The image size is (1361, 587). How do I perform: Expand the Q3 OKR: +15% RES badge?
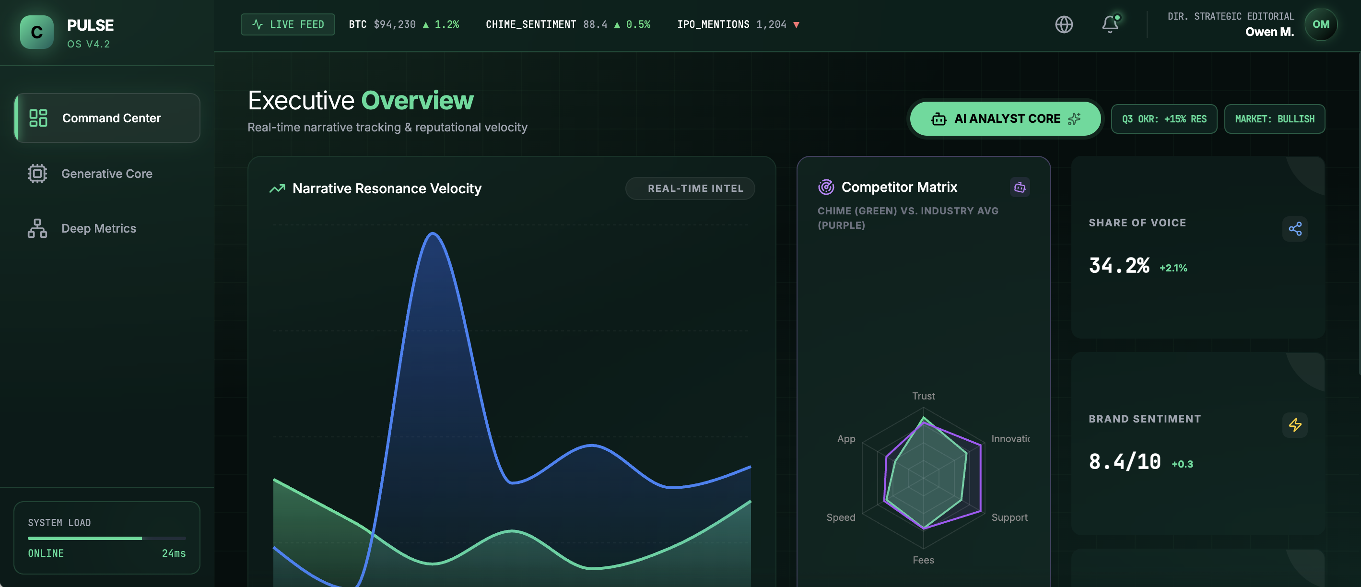(x=1164, y=118)
